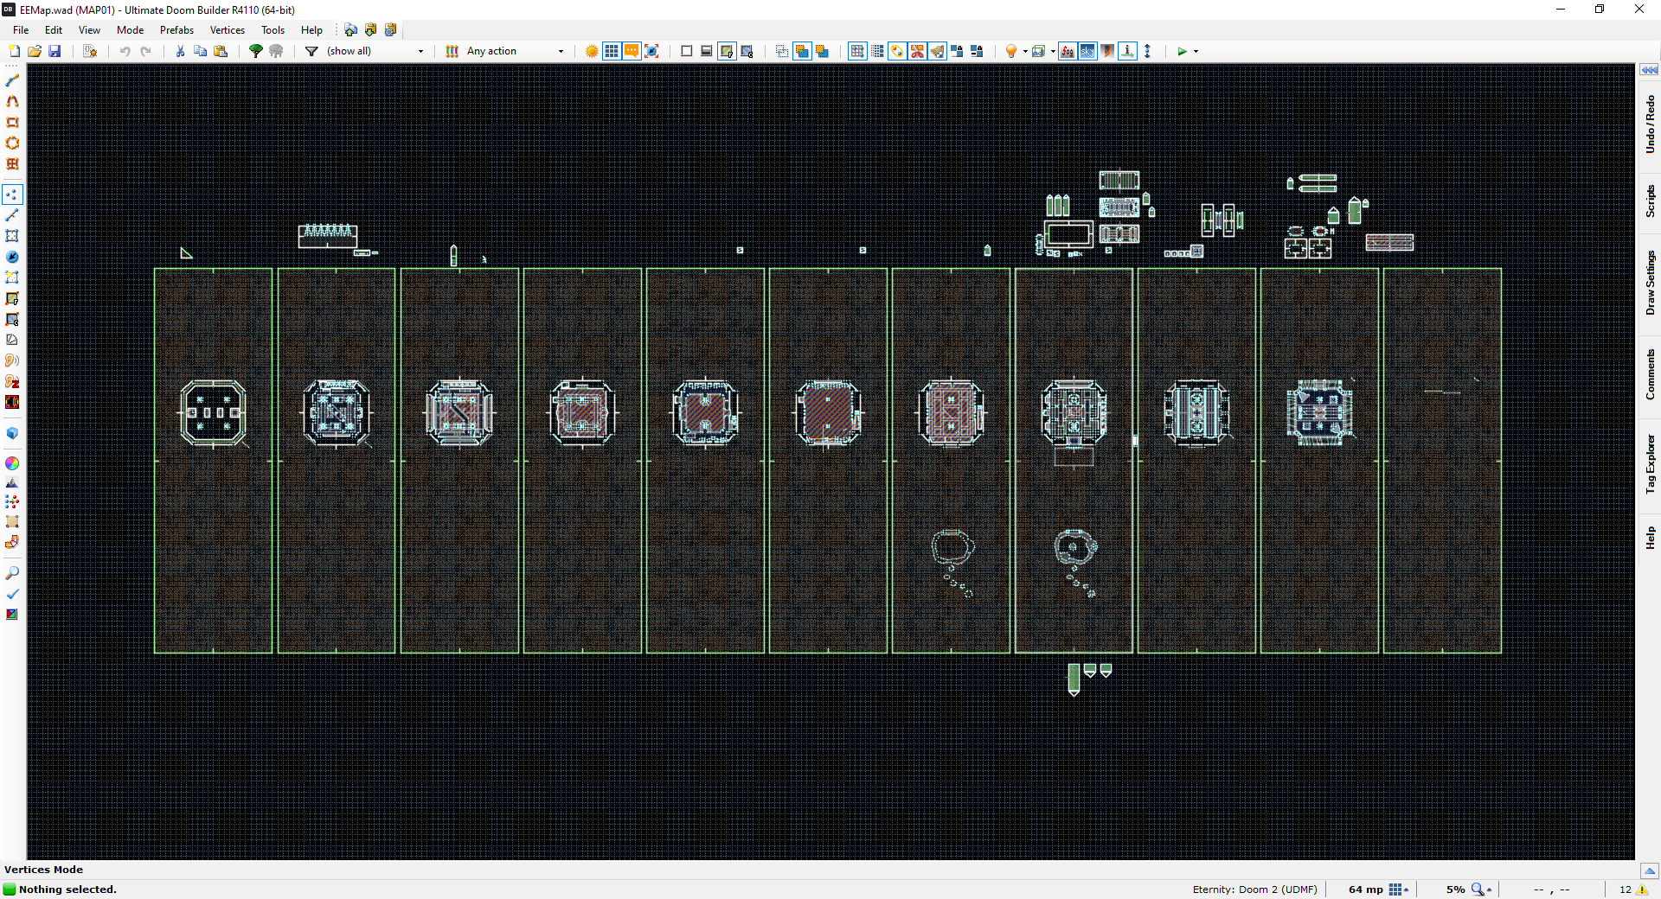Expand the dynamic light mode dropdown arrow
Screen dimensions: 1661x899
[x=1025, y=51]
